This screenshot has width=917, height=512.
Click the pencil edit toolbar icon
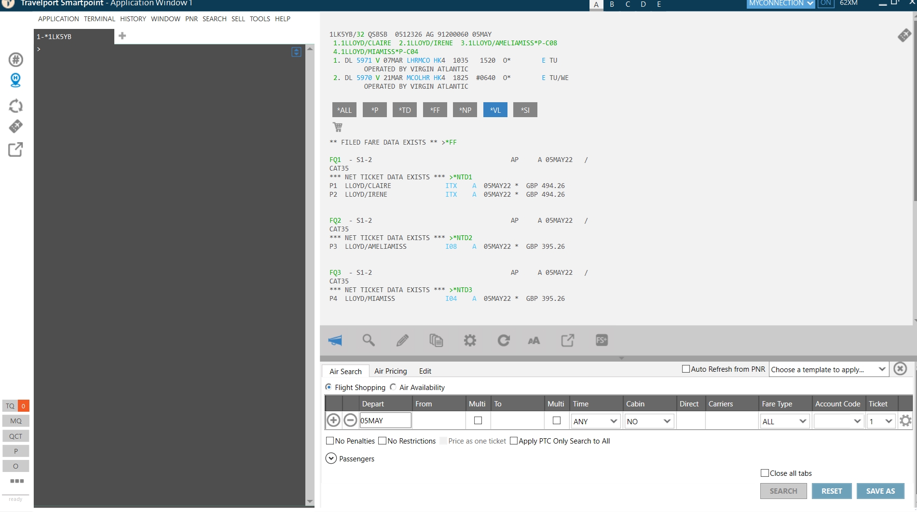click(x=402, y=340)
